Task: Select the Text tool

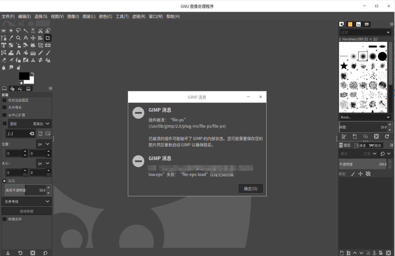Action: click(18, 52)
